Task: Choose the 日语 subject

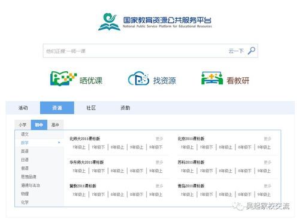Action: tap(25, 160)
